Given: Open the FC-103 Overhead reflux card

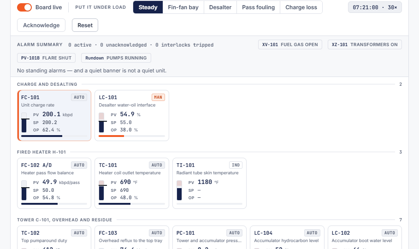Looking at the screenshot, I should 132,237.
